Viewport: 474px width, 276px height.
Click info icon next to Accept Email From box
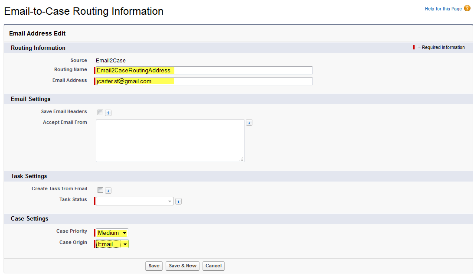point(249,123)
